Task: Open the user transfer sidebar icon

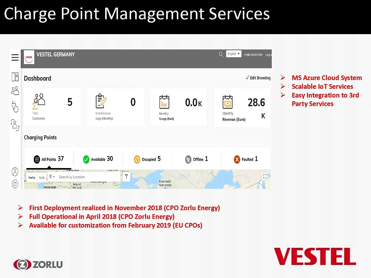Action: [x=15, y=125]
